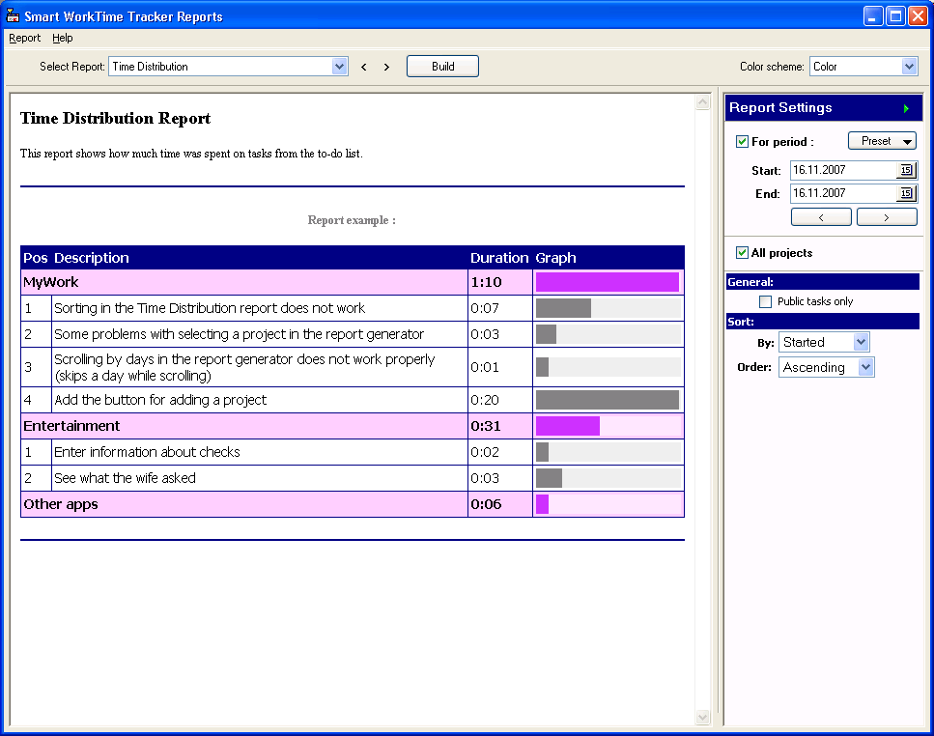
Task: Click the End date input field
Action: point(843,193)
